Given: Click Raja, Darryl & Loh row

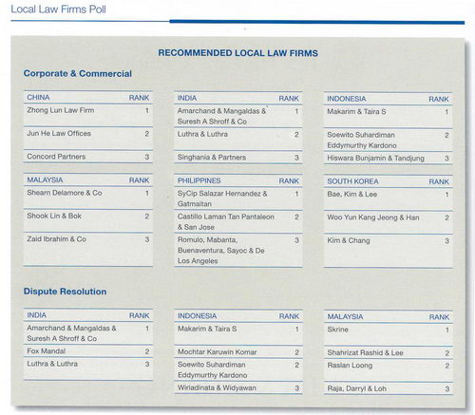Looking at the screenshot, I should [x=388, y=388].
